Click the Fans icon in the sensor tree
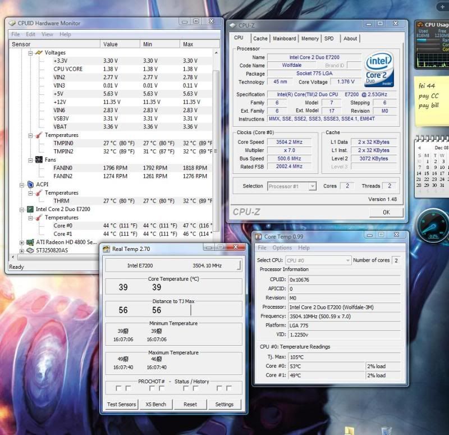The width and height of the screenshot is (449, 435). pos(39,160)
